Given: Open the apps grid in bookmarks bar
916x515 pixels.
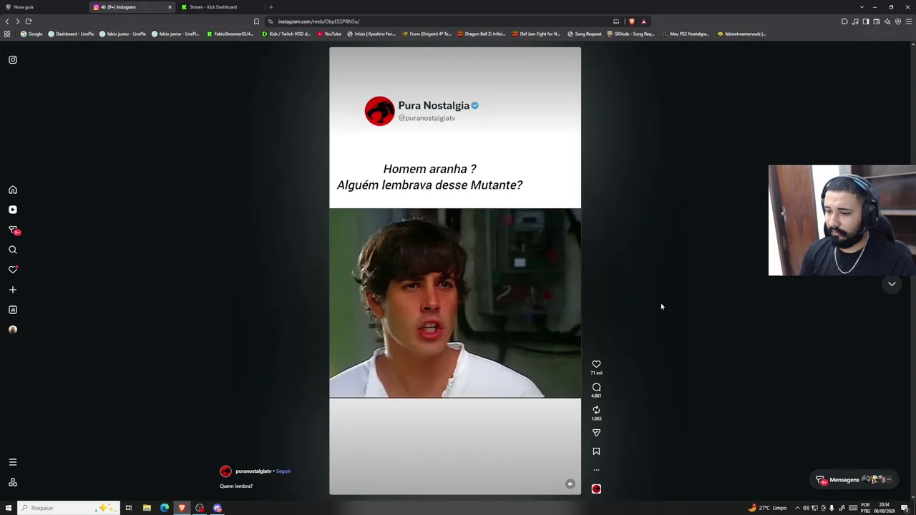Looking at the screenshot, I should coord(7,34).
